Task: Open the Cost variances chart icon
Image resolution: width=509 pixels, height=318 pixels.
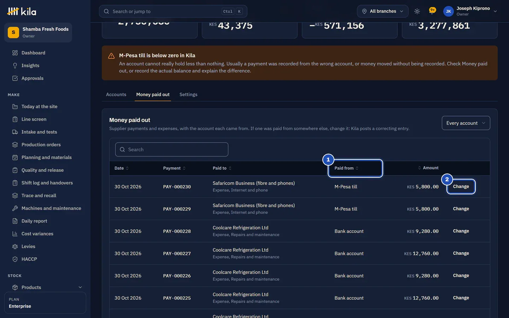Action: (15, 234)
